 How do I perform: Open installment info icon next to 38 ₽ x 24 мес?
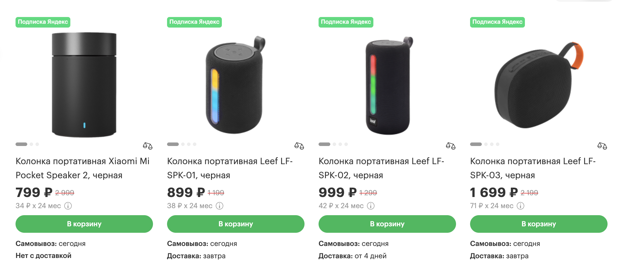click(220, 206)
